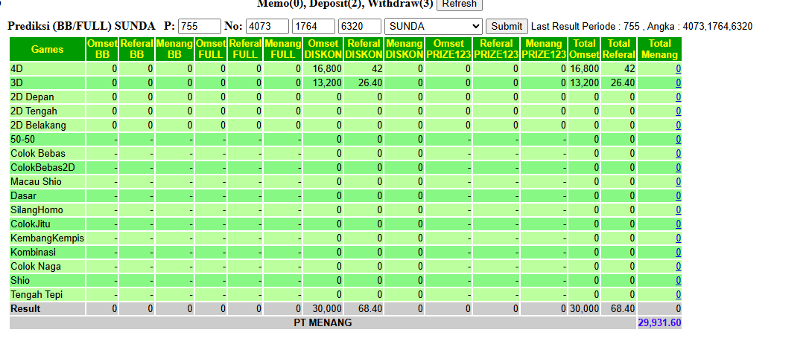
Task: Open Total Menang link for Colok Bebas
Action: [679, 154]
